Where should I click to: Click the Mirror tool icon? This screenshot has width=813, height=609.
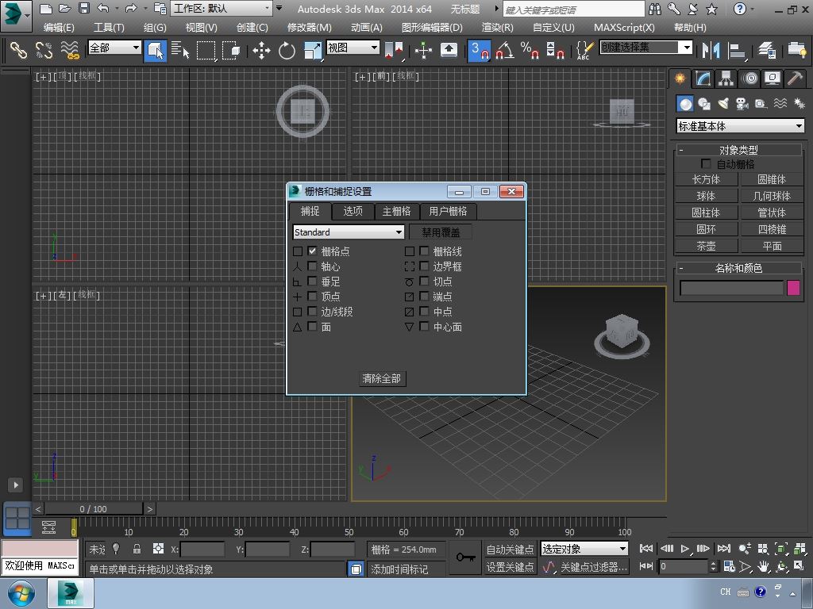pyautogui.click(x=711, y=50)
